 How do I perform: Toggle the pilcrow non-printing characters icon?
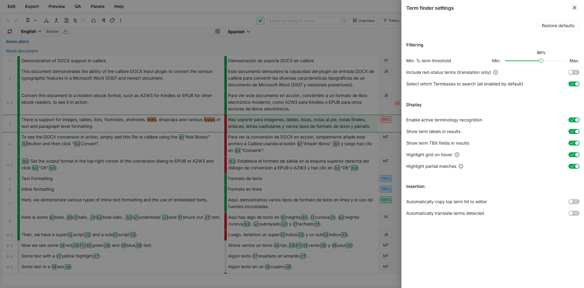[104, 20]
